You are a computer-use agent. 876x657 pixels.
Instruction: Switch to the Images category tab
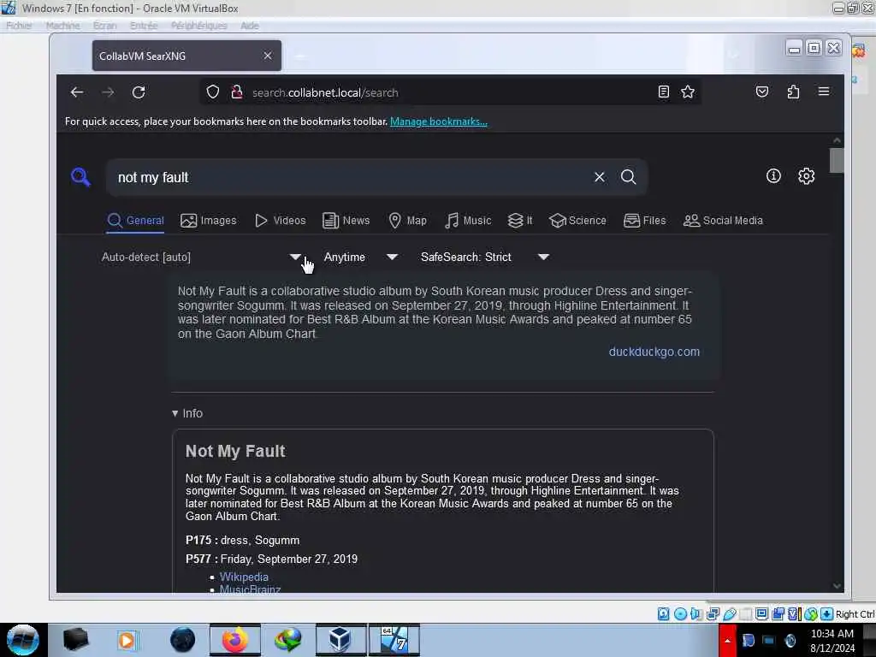209,221
